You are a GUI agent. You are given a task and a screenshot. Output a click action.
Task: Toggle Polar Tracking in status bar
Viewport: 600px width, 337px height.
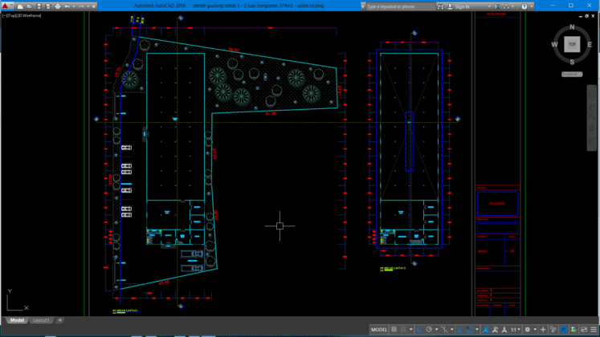[x=430, y=330]
